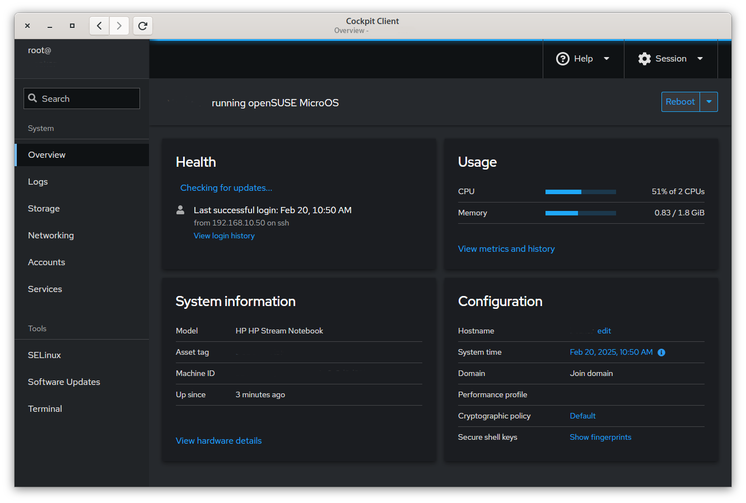Click Show fingerprints link

(x=600, y=438)
